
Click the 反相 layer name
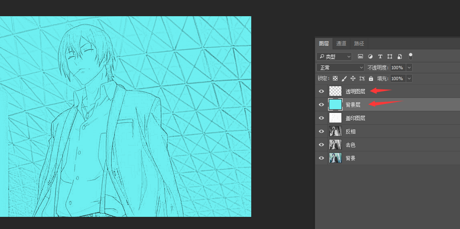coord(351,131)
